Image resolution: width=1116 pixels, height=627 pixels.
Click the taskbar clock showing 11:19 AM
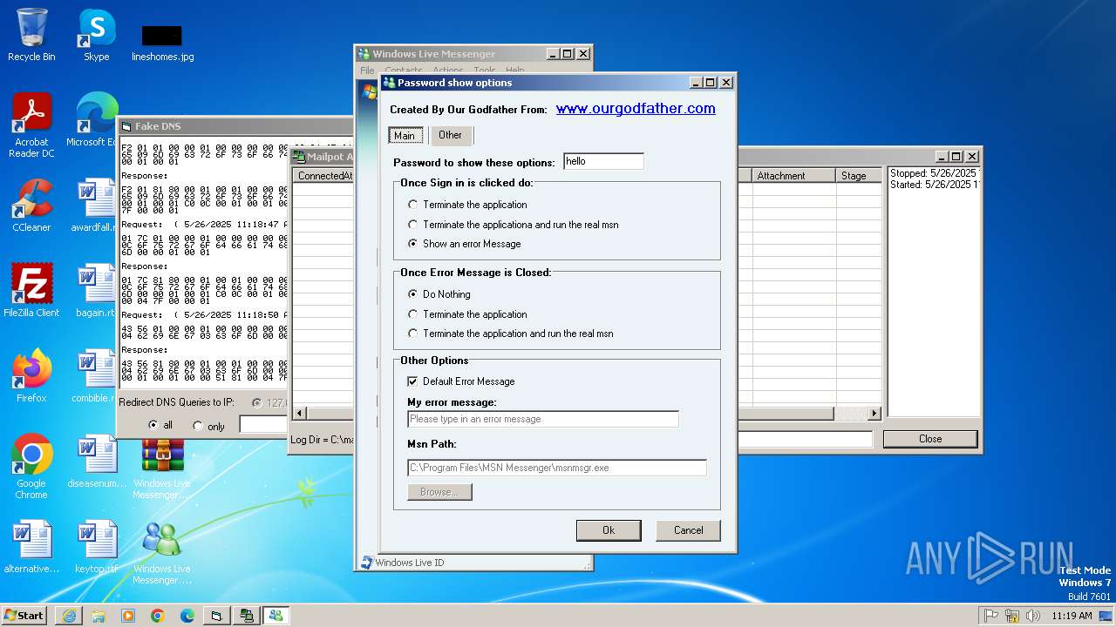[x=1072, y=616]
